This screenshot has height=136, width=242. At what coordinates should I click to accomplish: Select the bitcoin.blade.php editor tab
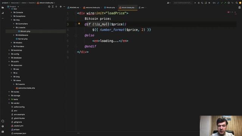tap(127, 8)
